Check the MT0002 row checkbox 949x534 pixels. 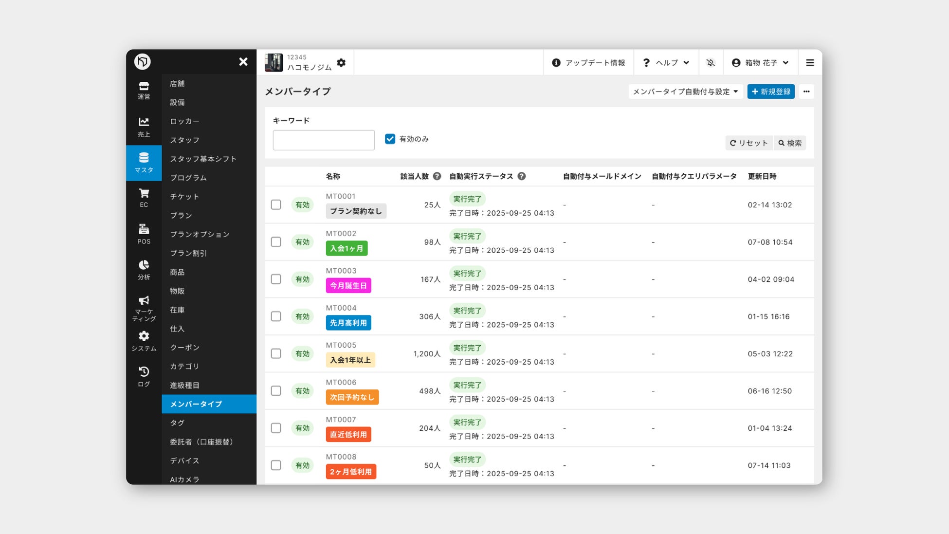tap(276, 242)
